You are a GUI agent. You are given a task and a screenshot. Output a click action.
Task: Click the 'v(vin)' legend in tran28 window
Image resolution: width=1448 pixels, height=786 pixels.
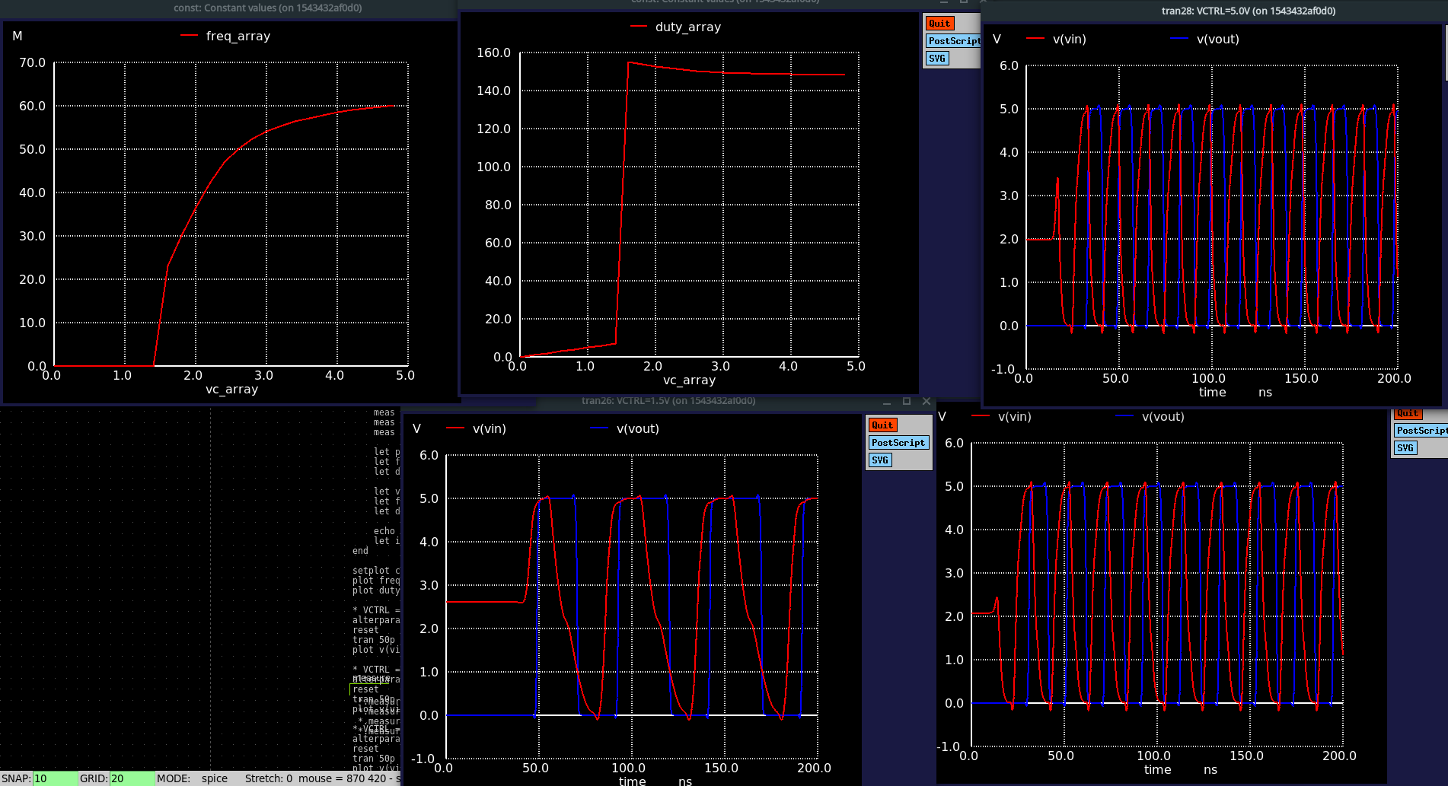[1070, 39]
